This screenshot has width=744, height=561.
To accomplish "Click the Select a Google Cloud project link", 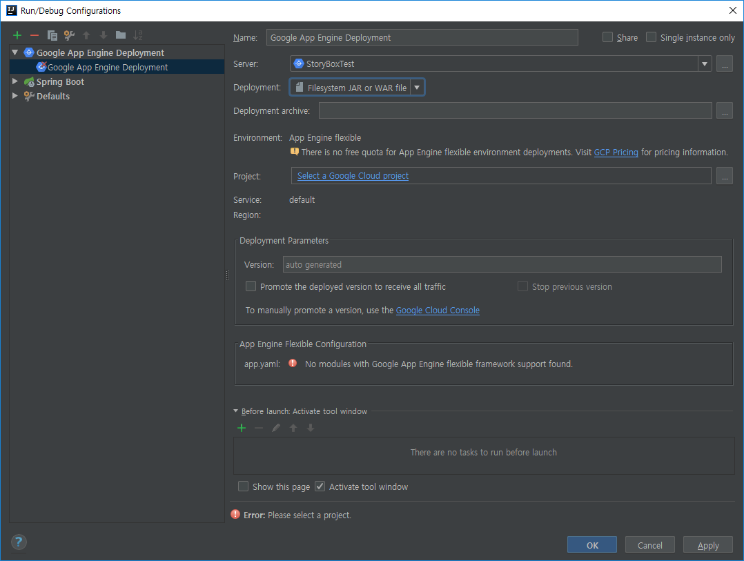I will coord(353,175).
